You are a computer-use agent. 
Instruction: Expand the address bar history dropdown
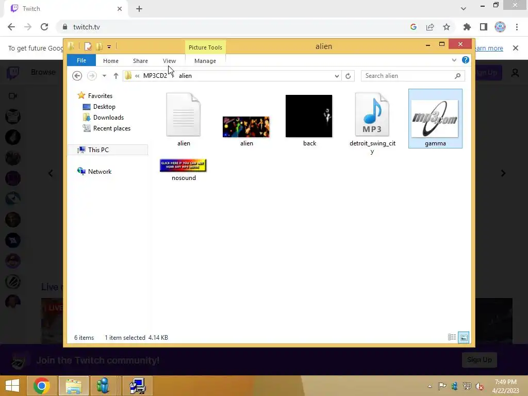click(336, 76)
